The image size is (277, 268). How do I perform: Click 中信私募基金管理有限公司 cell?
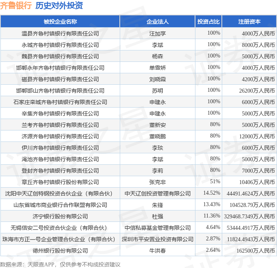(157, 228)
